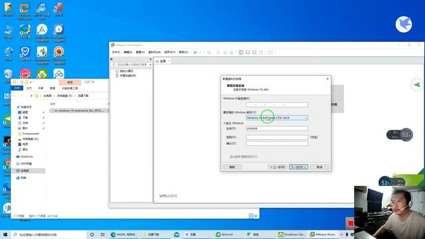
Task: Click the 下一步 next button in the wizard
Action: [x=298, y=167]
